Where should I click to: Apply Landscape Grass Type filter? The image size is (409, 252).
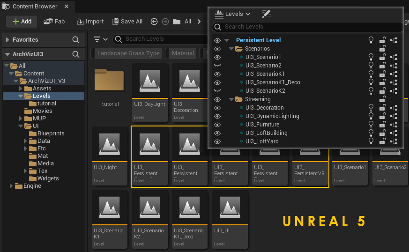[126, 53]
